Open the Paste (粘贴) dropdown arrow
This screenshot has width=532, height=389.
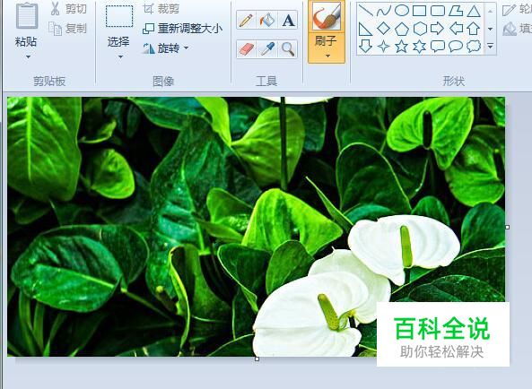28,56
